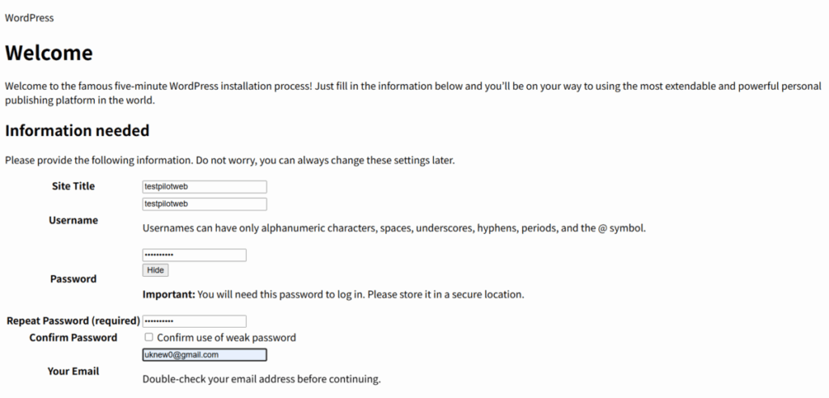Click the username allowed-characters hint text
Image resolution: width=829 pixels, height=398 pixels.
pos(394,228)
